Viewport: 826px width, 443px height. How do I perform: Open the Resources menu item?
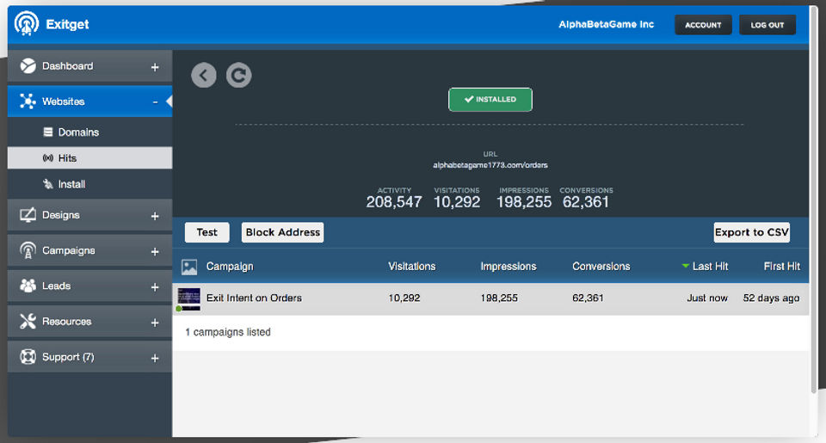89,322
